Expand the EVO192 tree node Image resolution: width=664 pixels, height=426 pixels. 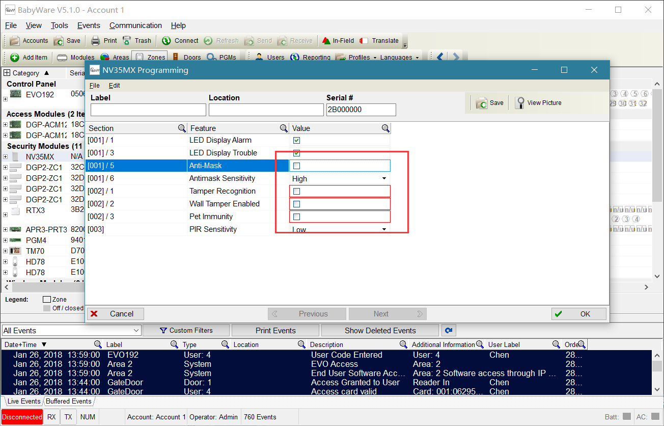[x=6, y=98]
